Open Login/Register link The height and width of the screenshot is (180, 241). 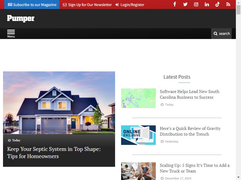(130, 5)
